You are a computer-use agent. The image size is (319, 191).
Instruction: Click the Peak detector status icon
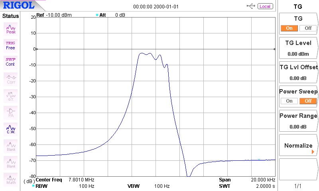11,29
